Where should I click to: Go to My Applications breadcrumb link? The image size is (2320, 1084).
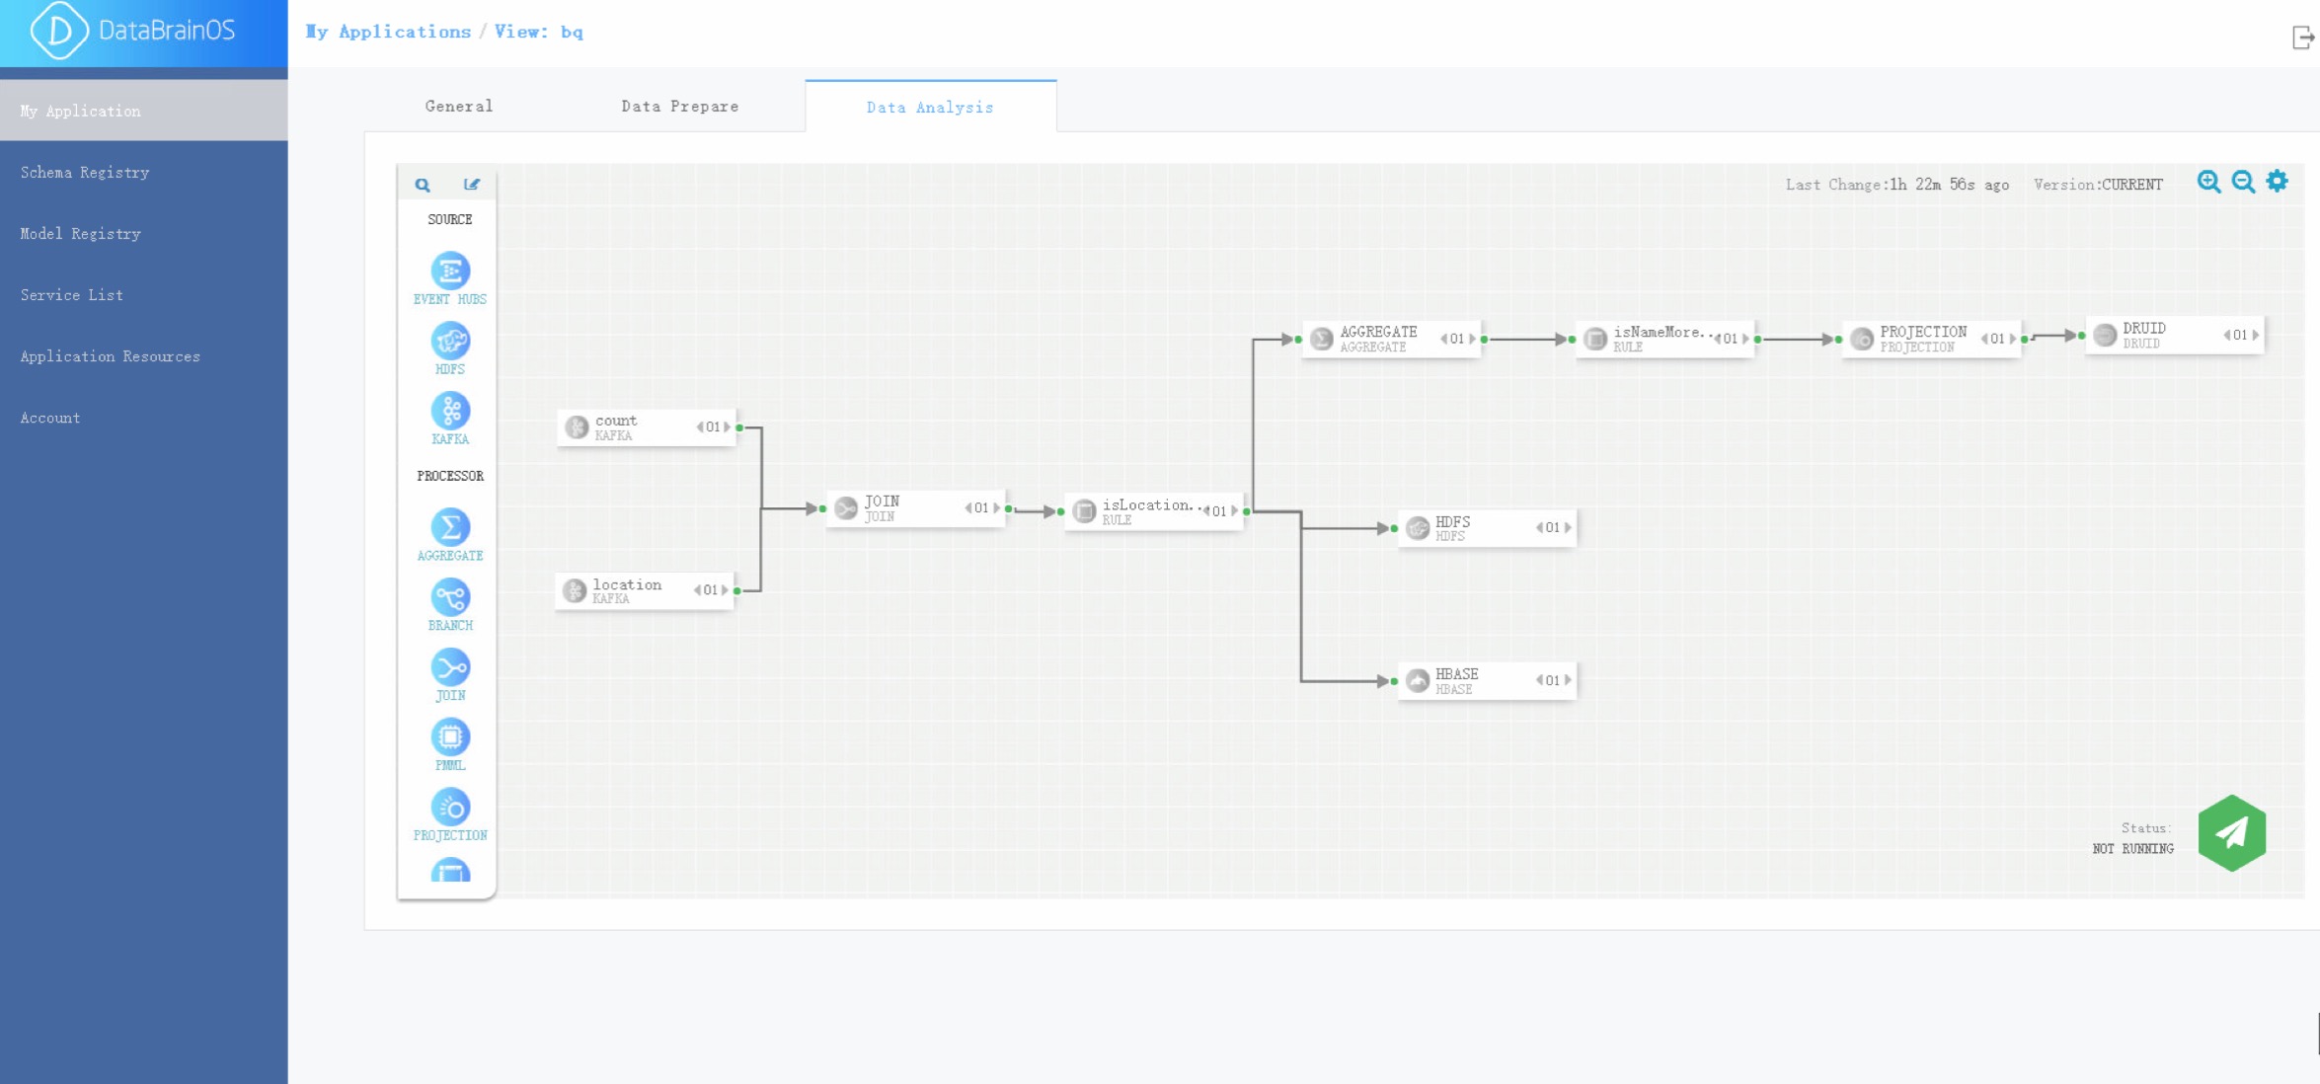point(388,32)
